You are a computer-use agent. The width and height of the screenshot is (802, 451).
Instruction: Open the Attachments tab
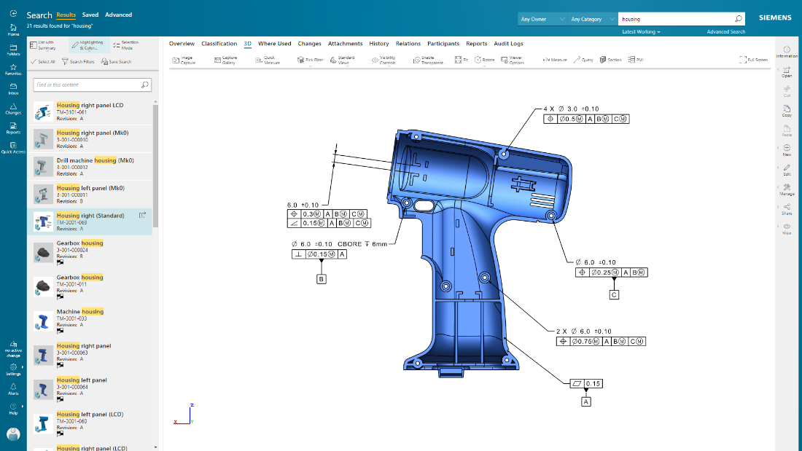pyautogui.click(x=345, y=44)
